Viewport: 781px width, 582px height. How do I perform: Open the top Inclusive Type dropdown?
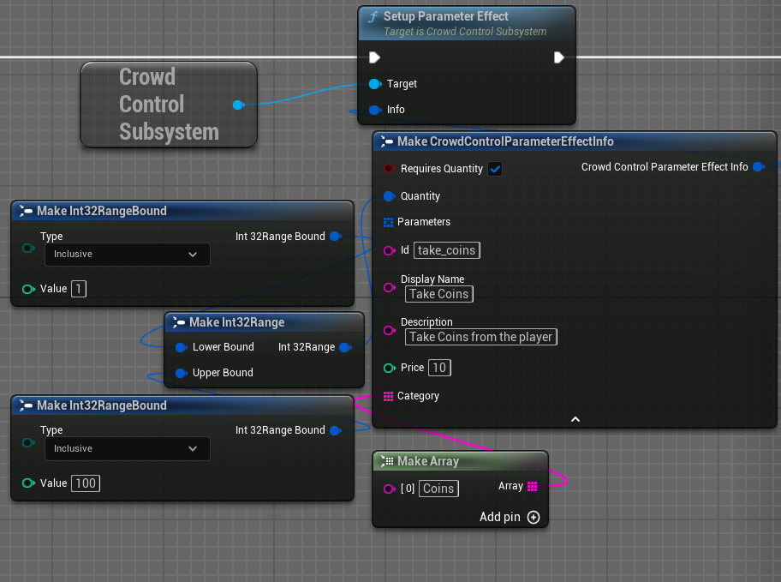click(x=128, y=255)
